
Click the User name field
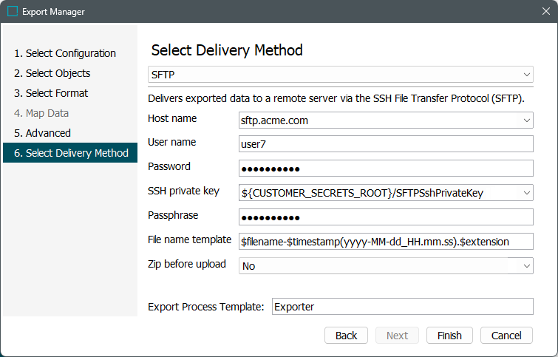pyautogui.click(x=385, y=144)
